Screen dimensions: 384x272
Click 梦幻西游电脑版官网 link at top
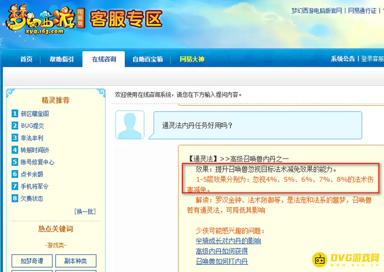click(317, 11)
